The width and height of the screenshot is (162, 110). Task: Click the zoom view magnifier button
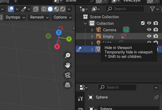coord(68,56)
